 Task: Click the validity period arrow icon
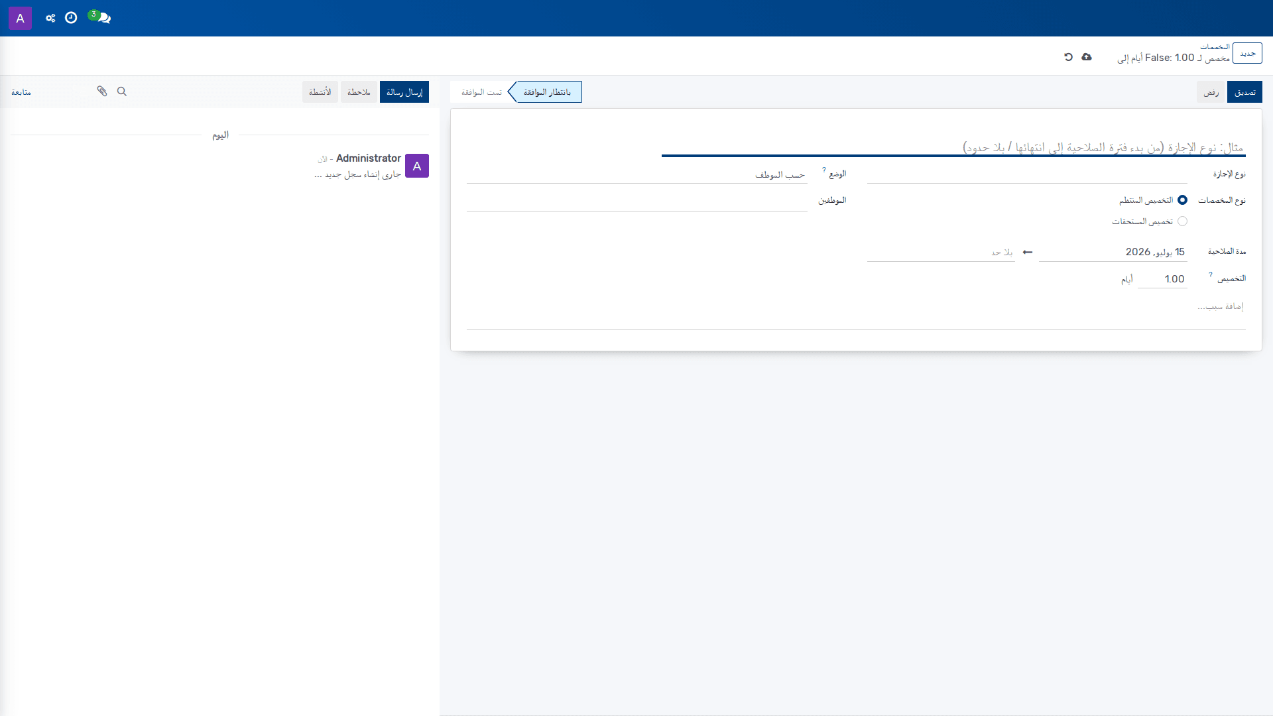(1028, 252)
